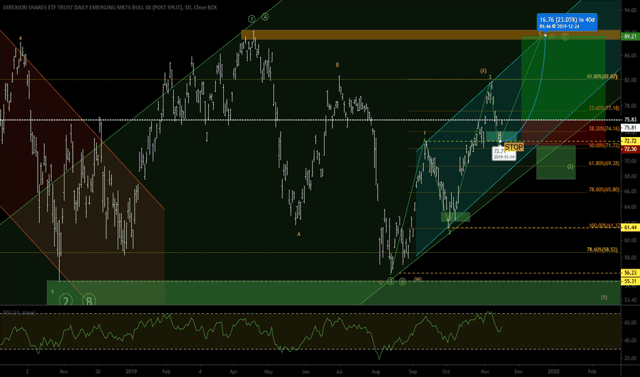Click Sep on the time axis
Viewport: 640px width, 377px height.
413,372
